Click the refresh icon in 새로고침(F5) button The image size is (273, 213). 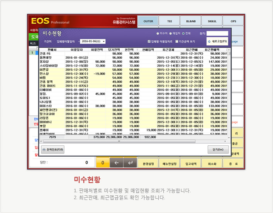pyautogui.click(x=209, y=42)
